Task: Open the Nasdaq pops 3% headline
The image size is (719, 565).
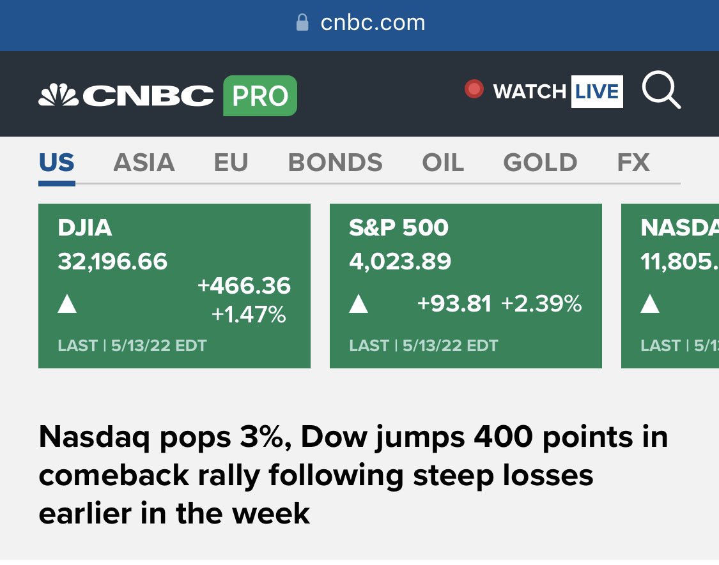Action: click(353, 475)
